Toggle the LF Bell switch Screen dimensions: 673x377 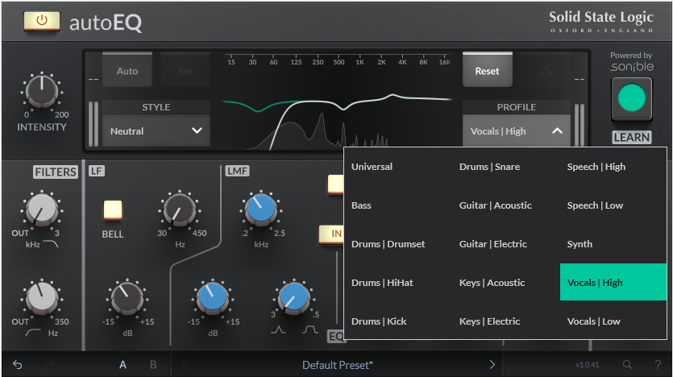(113, 210)
